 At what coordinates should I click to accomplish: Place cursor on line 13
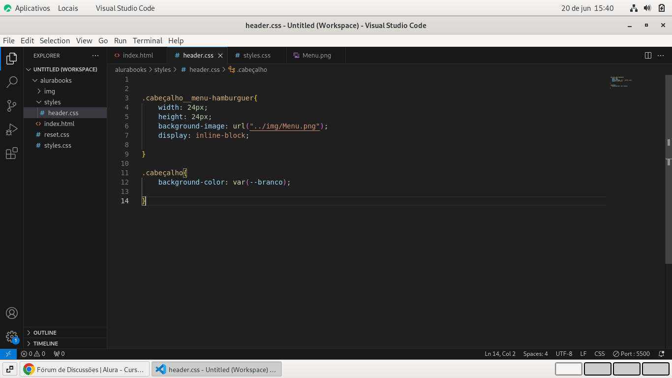pyautogui.click(x=374, y=191)
